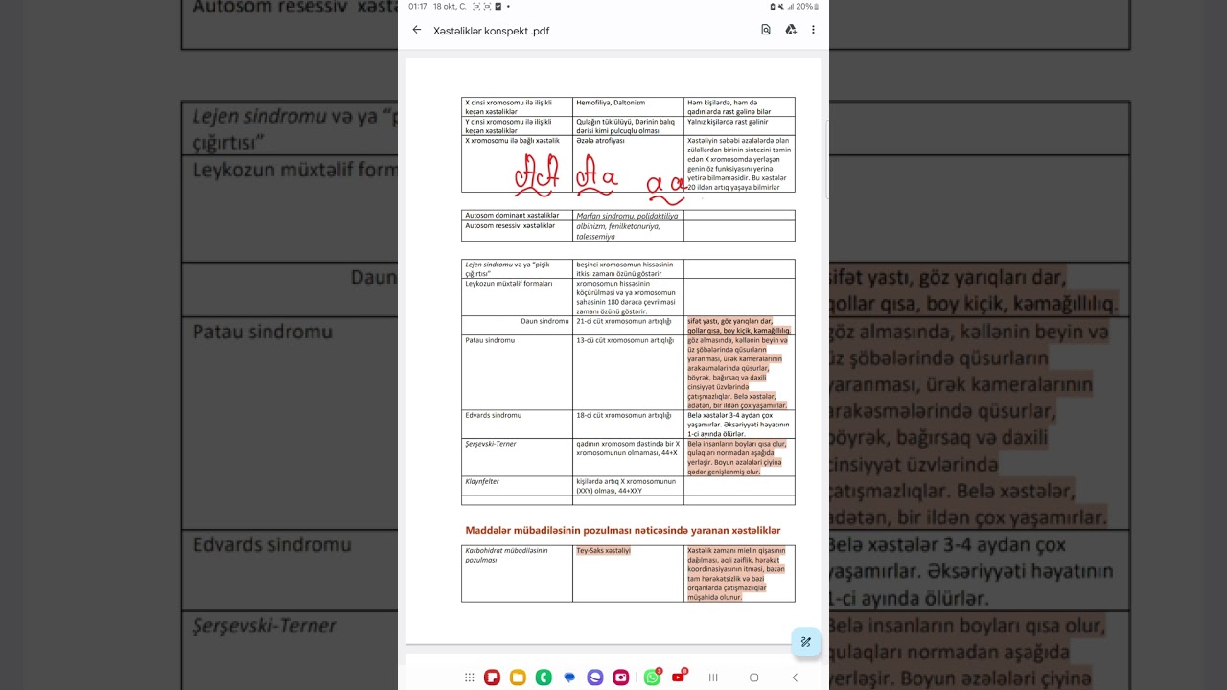This screenshot has width=1227, height=690.
Task: Select the 'Yalnız kişilərdə rast gəlinir' cell
Action: tap(739, 126)
